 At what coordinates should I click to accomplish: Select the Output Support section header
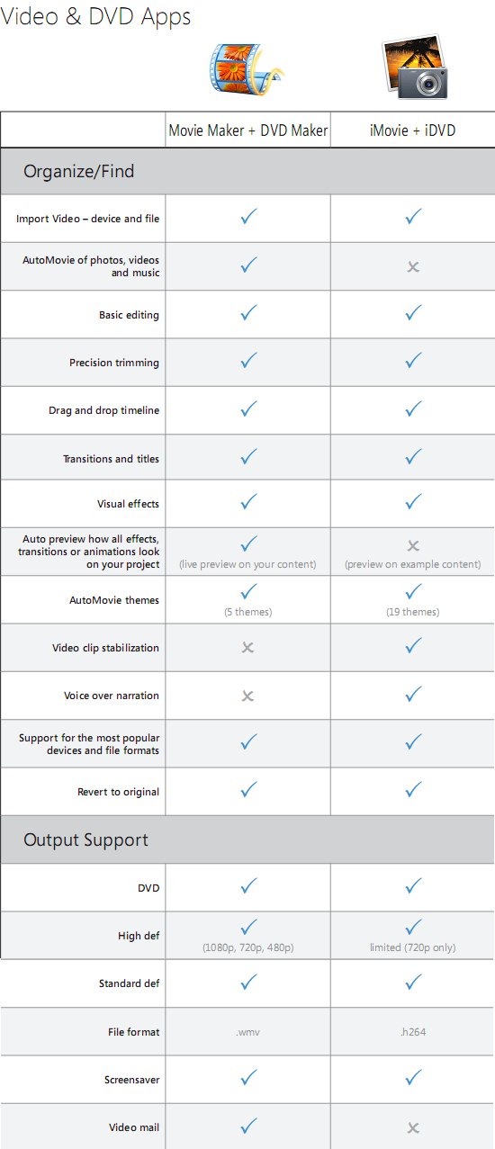point(247,839)
